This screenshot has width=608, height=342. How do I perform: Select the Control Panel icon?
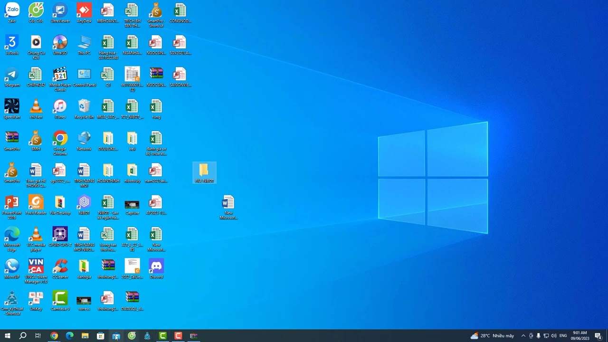click(84, 77)
